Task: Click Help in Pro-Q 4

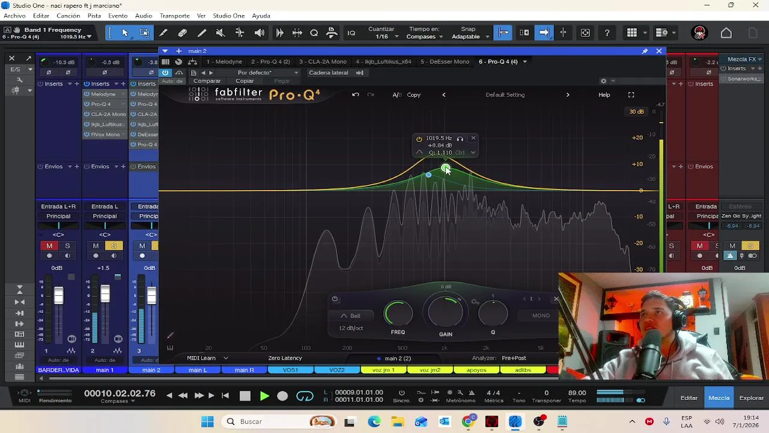Action: [604, 95]
